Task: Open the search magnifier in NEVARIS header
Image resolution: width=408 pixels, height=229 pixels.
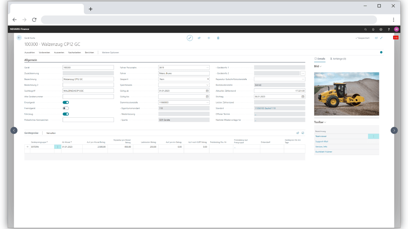Action: pyautogui.click(x=366, y=29)
